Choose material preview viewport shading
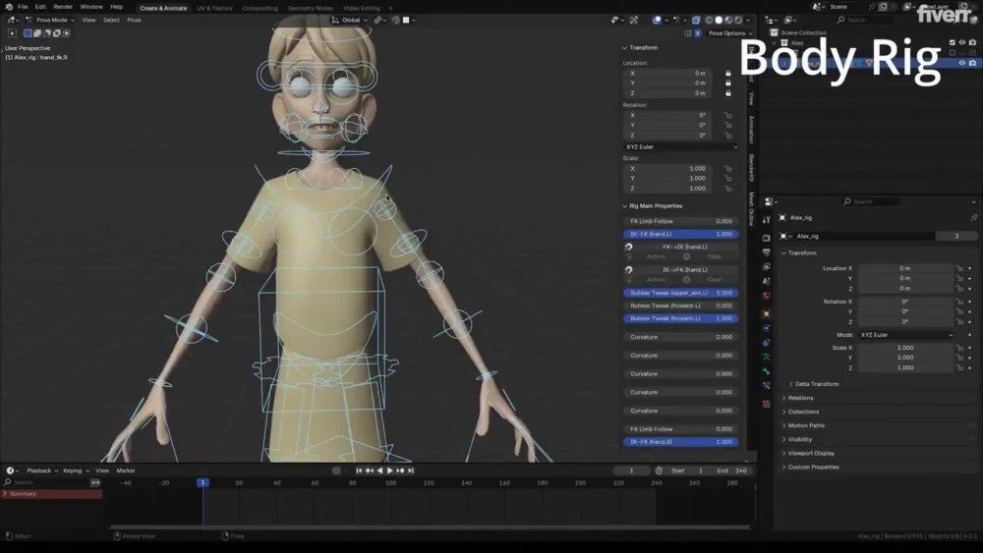This screenshot has width=983, height=553. point(728,20)
